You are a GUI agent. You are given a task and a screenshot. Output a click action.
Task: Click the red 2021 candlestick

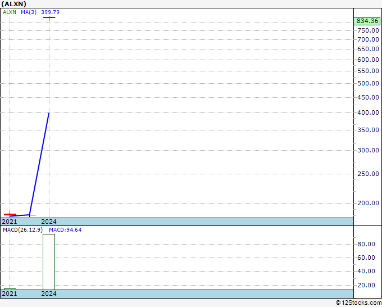click(x=10, y=215)
